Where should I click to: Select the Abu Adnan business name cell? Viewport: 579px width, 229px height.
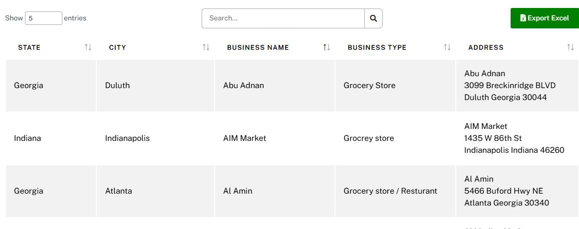pos(244,86)
